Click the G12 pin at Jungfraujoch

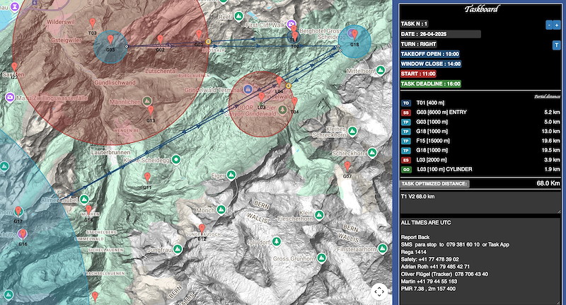click(202, 229)
